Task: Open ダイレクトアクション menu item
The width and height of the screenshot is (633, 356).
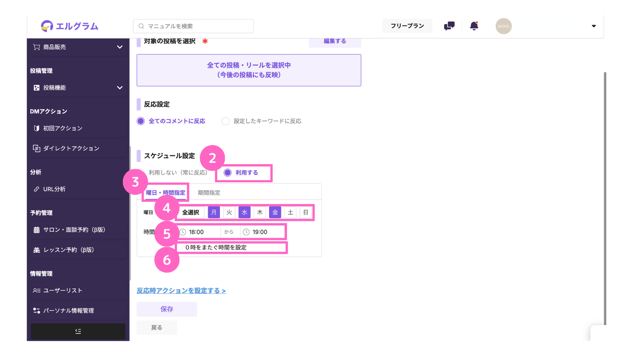Action: pos(78,148)
